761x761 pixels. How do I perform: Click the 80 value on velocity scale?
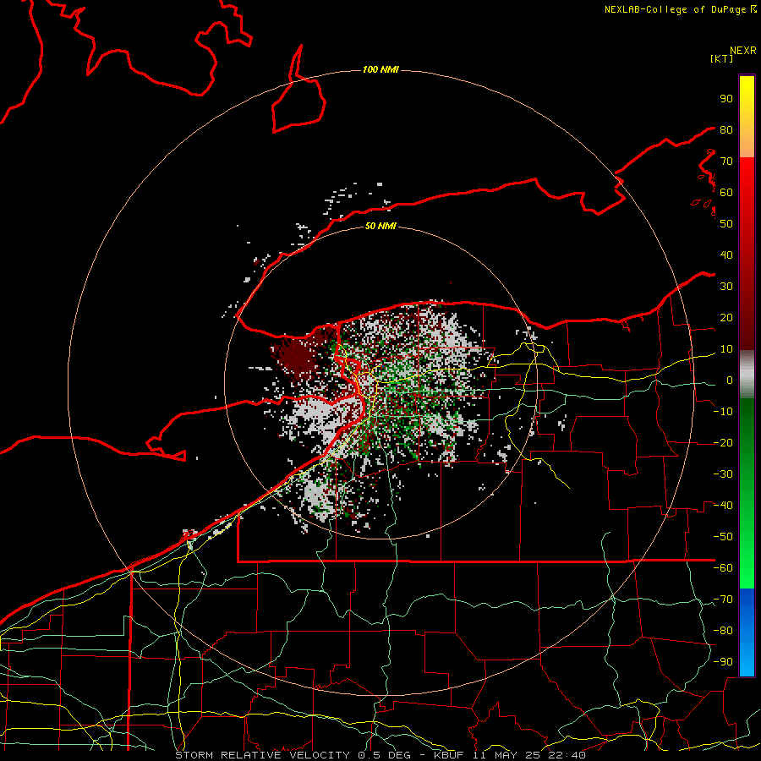click(x=726, y=130)
